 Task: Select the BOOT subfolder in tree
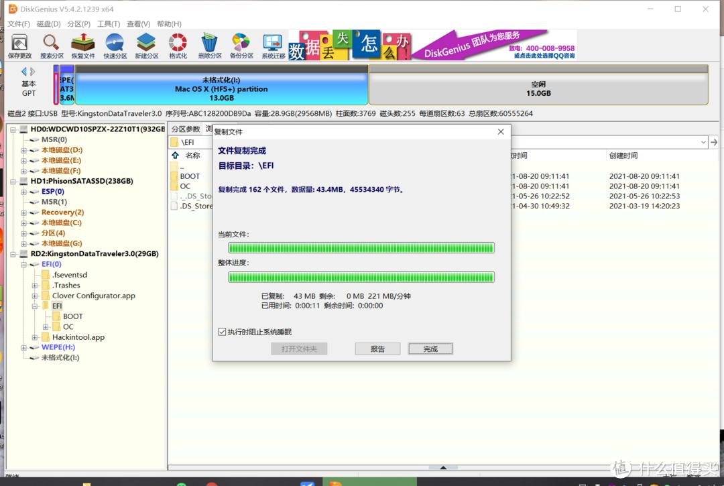[x=73, y=316]
